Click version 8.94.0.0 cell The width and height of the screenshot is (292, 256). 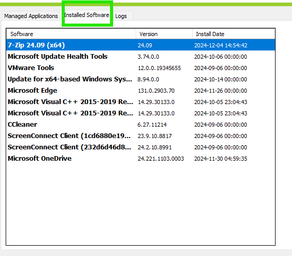point(148,79)
